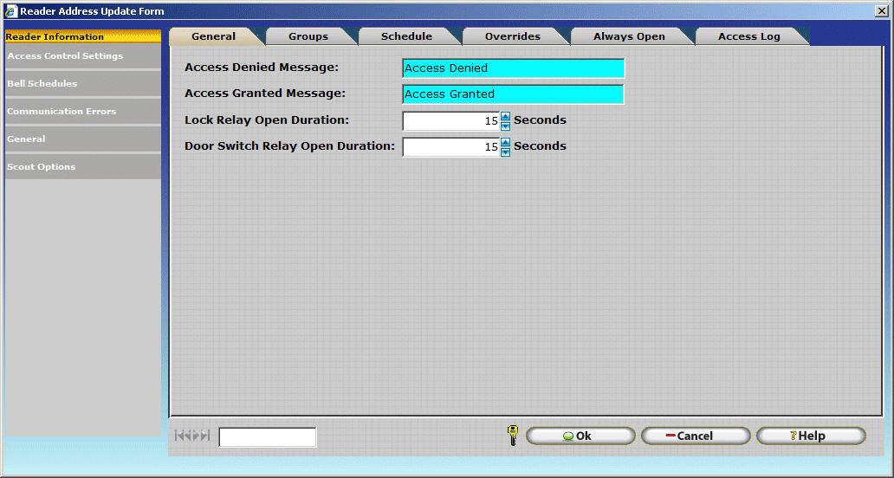Select the Always Open tab

click(x=629, y=36)
